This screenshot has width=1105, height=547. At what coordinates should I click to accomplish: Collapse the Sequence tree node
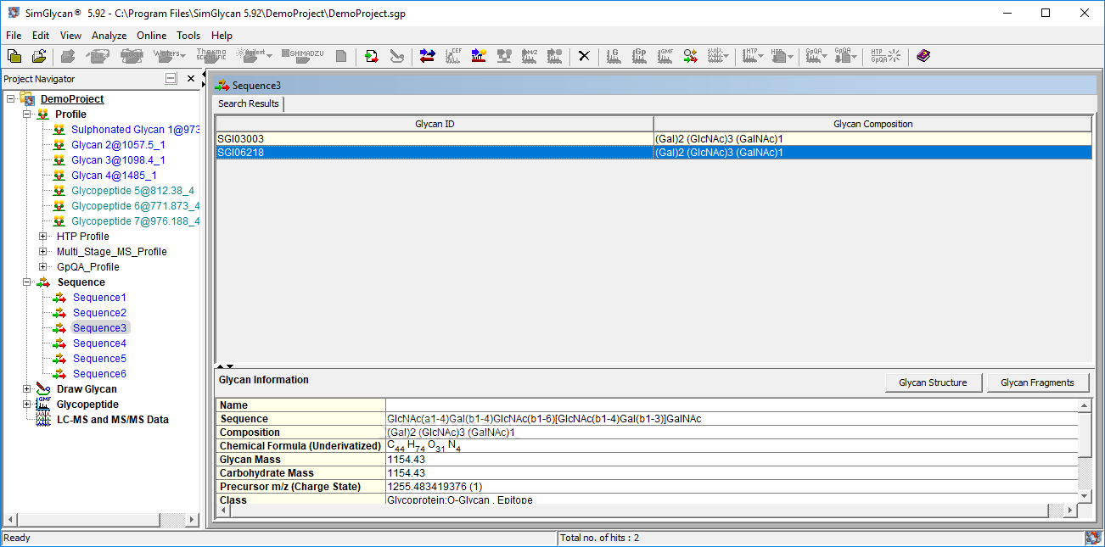[x=26, y=282]
